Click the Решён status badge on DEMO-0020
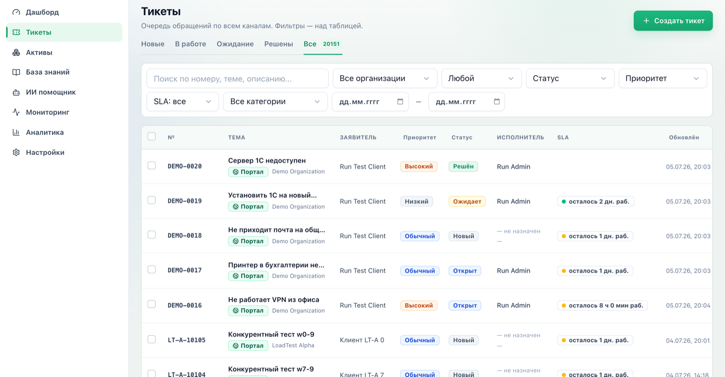The image size is (725, 377). click(x=463, y=167)
